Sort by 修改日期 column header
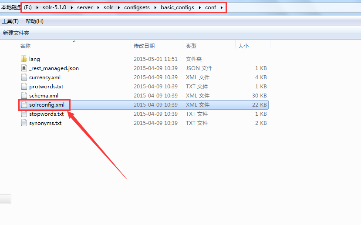This screenshot has height=225, width=361. pos(144,46)
